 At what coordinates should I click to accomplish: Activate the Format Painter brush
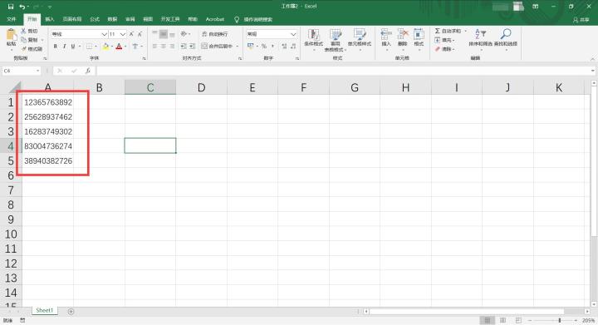[x=32, y=49]
